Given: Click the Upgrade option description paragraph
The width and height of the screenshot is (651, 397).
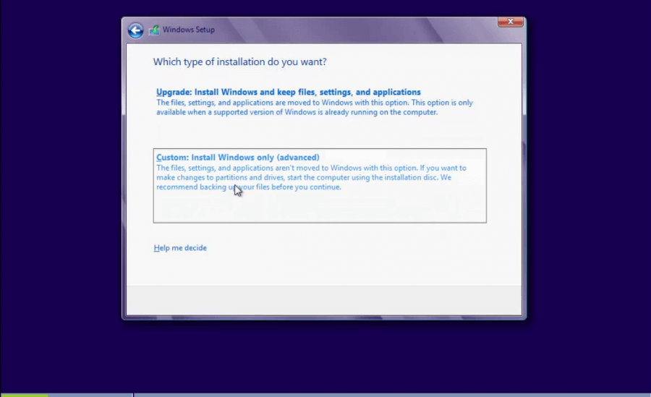Looking at the screenshot, I should (x=315, y=108).
